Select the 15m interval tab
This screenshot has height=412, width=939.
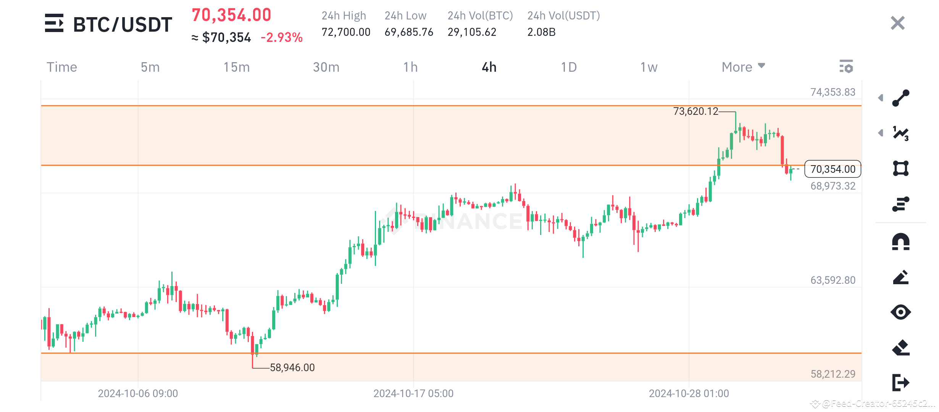coord(237,67)
